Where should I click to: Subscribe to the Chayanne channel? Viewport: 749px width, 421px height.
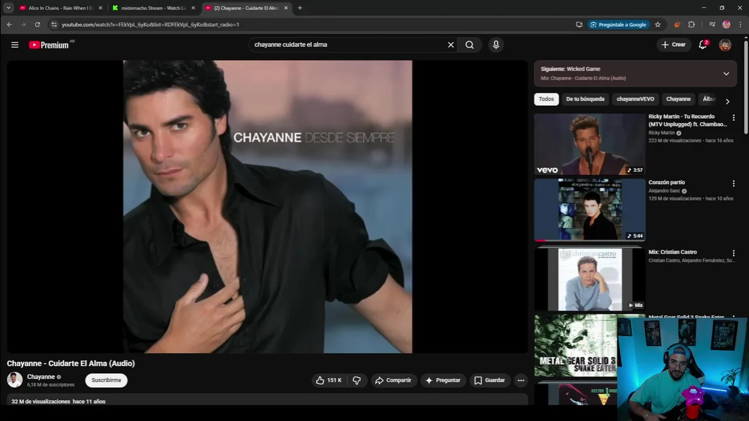tap(106, 380)
